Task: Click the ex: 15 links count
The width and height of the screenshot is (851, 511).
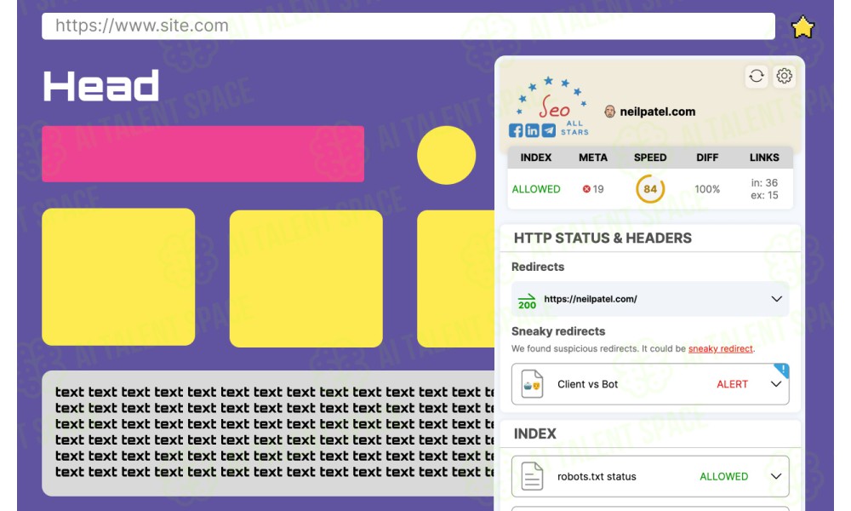Action: (x=764, y=195)
